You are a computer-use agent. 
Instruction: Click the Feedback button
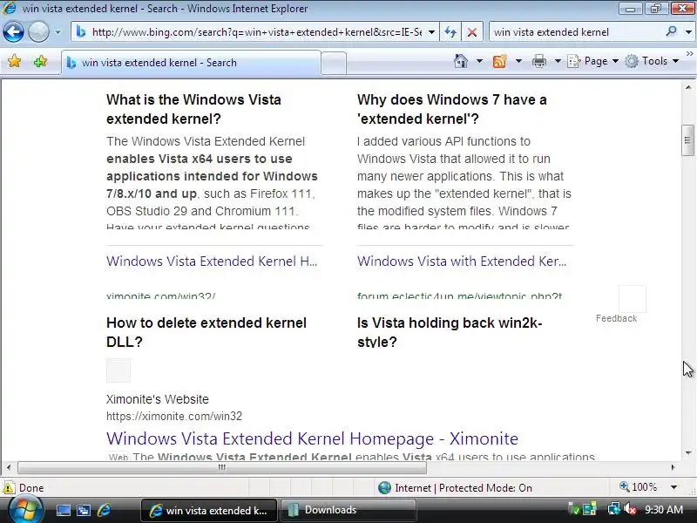click(x=617, y=318)
